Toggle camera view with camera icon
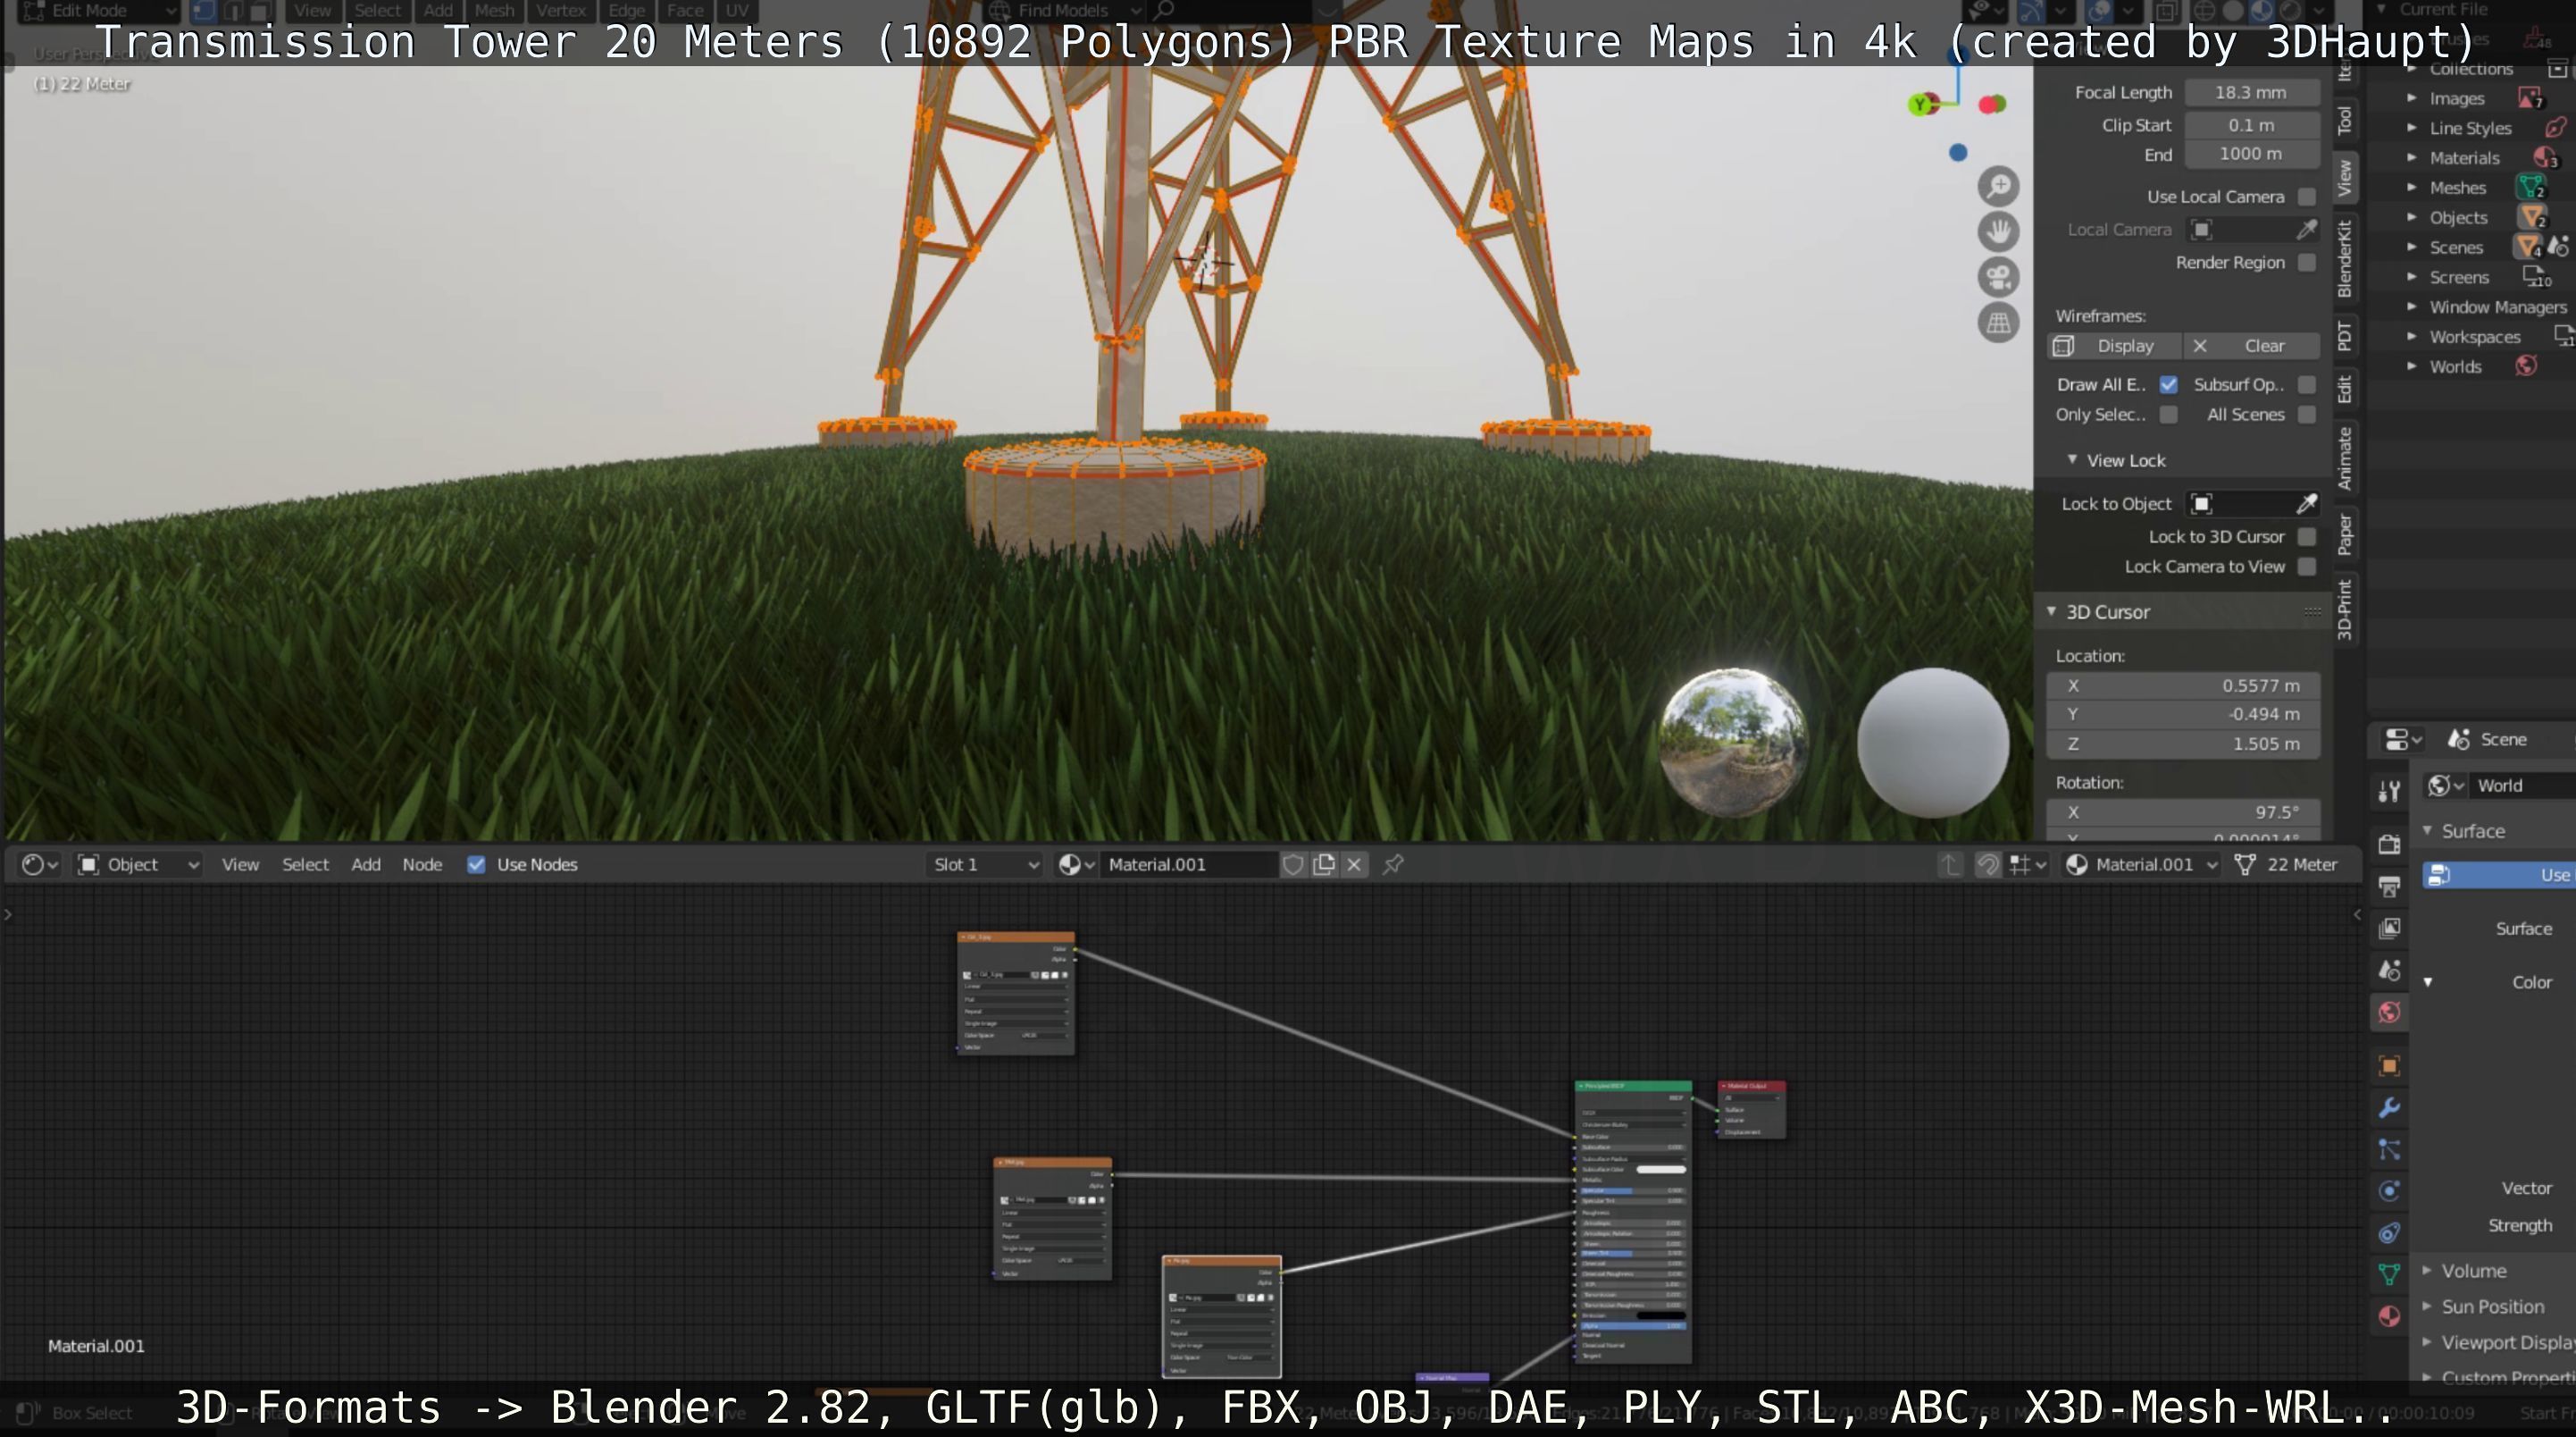The image size is (2576, 1437). (1998, 277)
